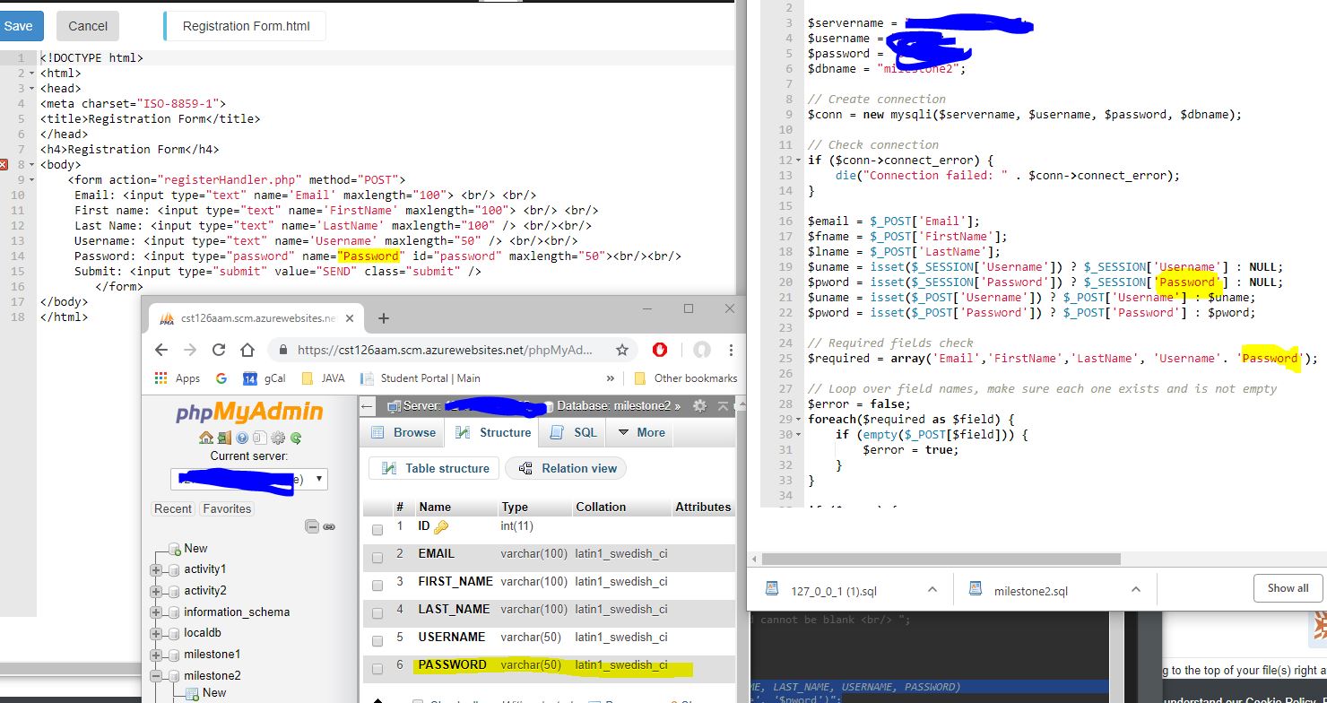Open the SQL tab

(x=574, y=432)
